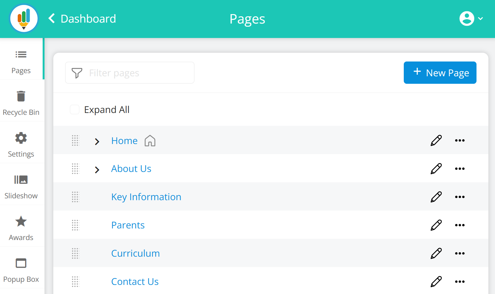495x294 pixels.
Task: Click in the Filter pages field
Action: point(138,73)
